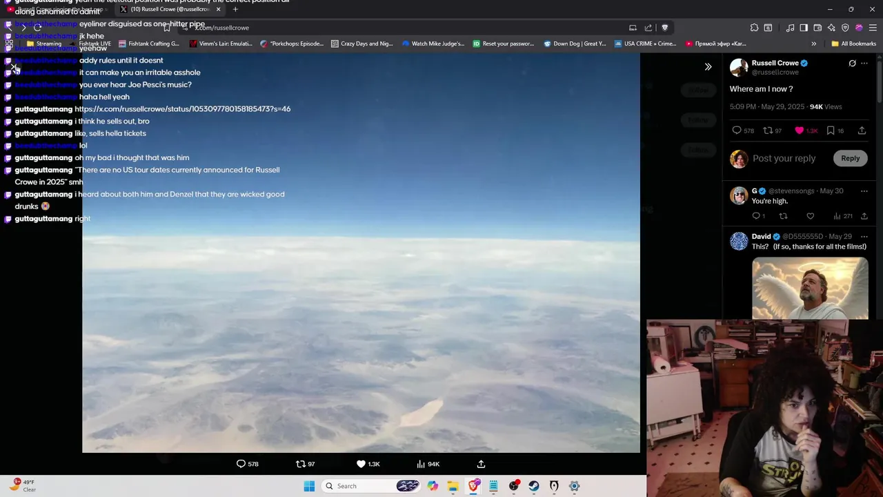Open David's angel image reply thumbnail
This screenshot has height=497, width=883.
(x=810, y=289)
